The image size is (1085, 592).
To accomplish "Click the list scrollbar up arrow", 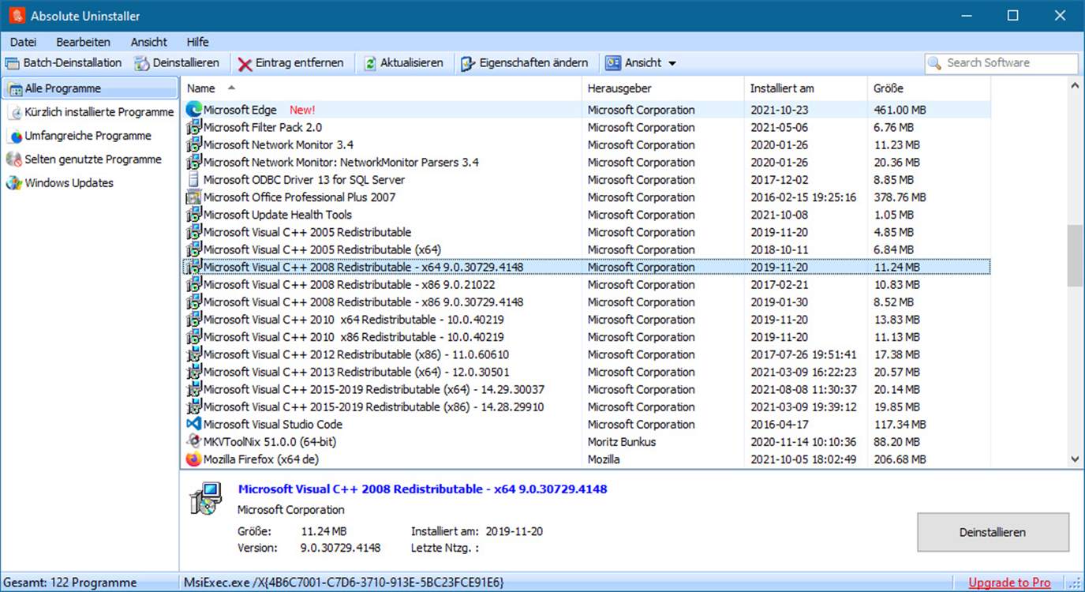I will point(1076,84).
